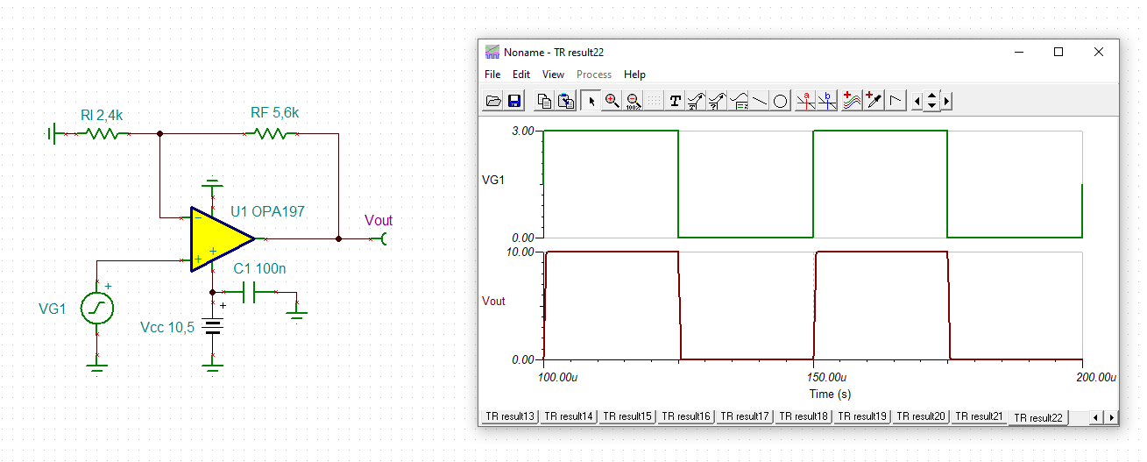The height and width of the screenshot is (462, 1147).
Task: Activate cursor b tool
Action: (827, 101)
